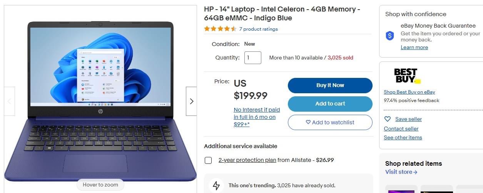The height and width of the screenshot is (193, 483).
Task: Click the heart icon beside Save seller
Action: pyautogui.click(x=388, y=119)
